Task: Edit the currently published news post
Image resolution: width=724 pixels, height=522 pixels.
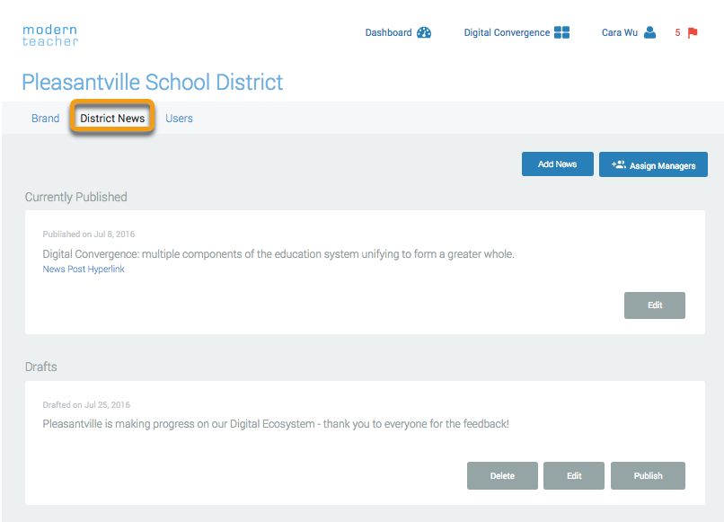Action: [x=654, y=305]
